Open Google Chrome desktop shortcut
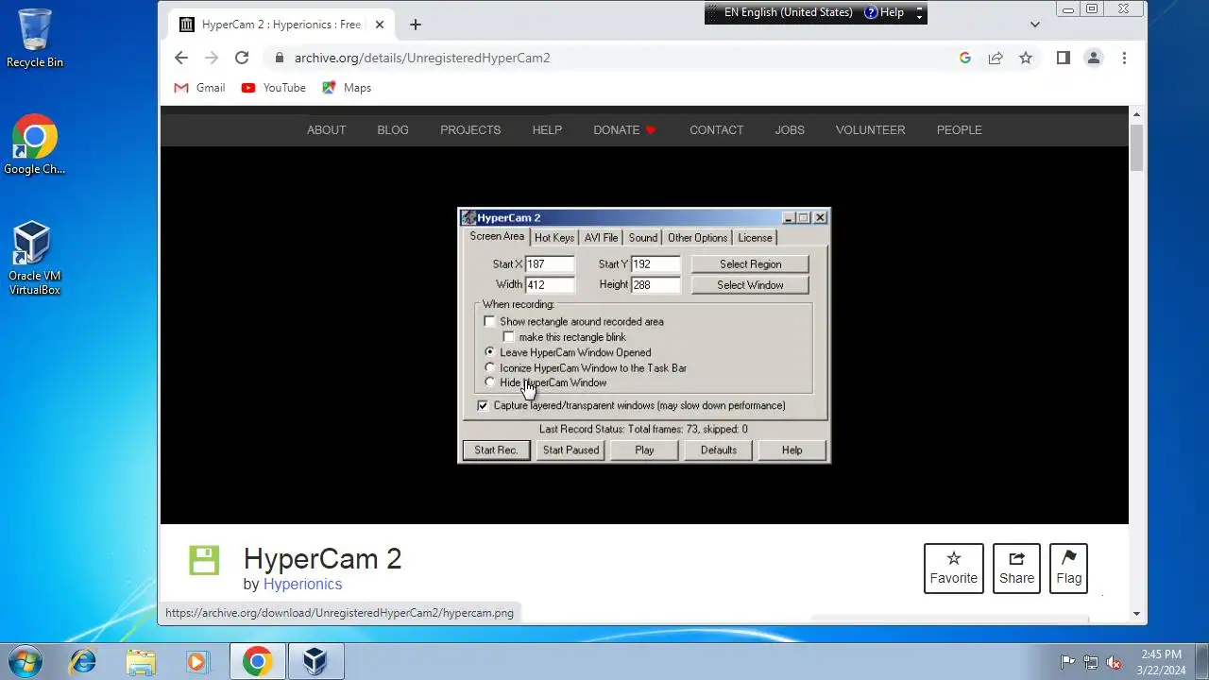This screenshot has width=1209, height=680. (x=35, y=145)
